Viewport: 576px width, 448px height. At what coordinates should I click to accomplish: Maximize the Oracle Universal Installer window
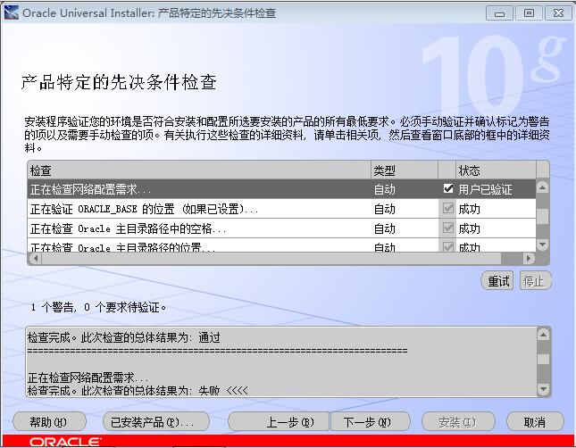[529, 13]
